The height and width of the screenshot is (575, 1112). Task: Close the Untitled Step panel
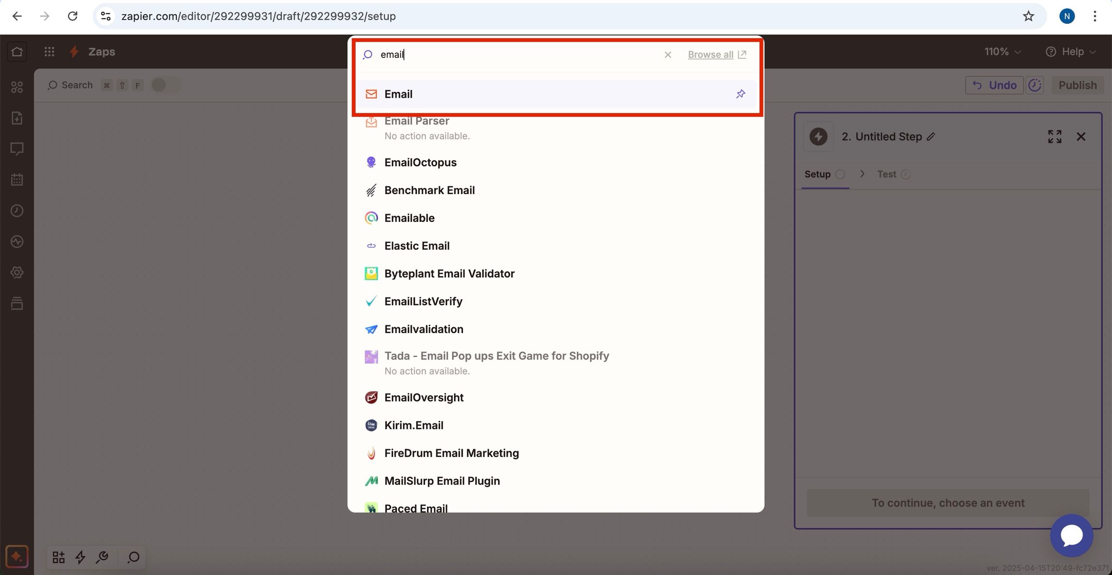(x=1081, y=137)
